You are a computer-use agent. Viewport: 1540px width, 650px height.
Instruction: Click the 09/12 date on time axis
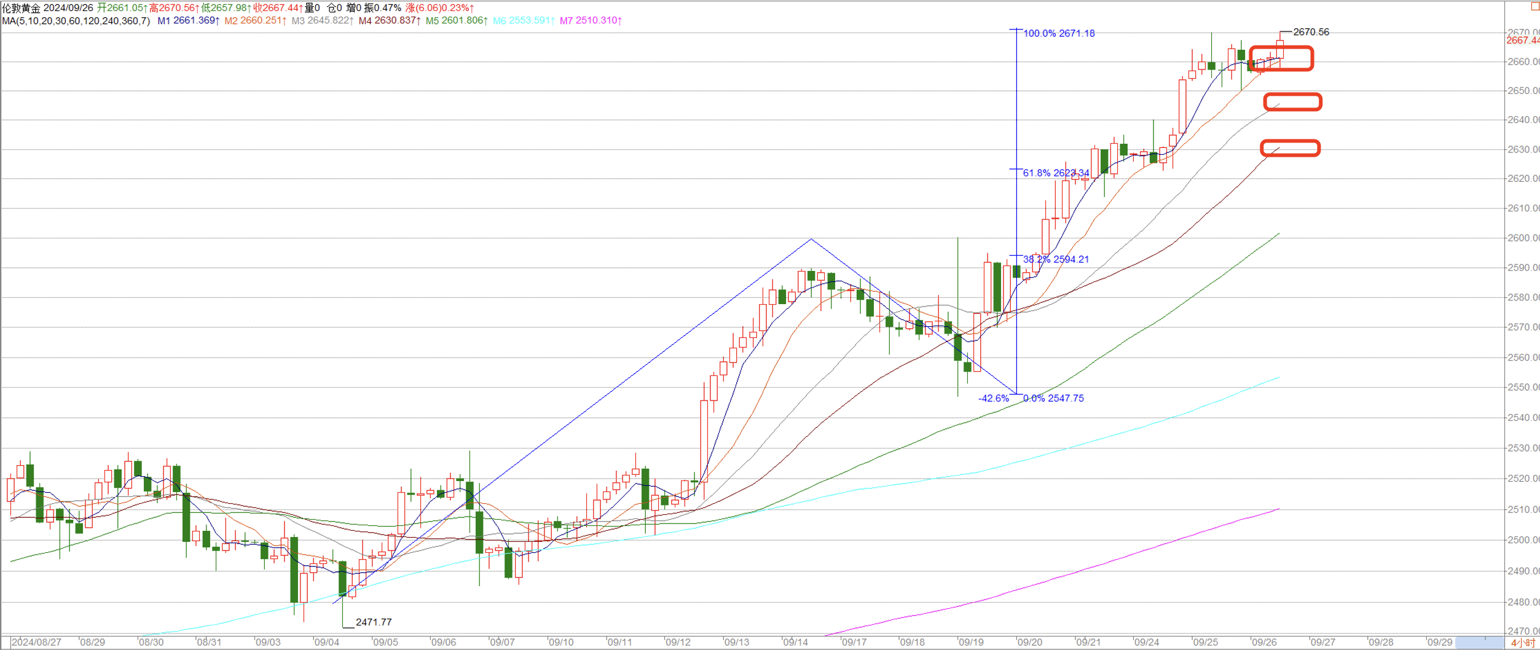[678, 643]
